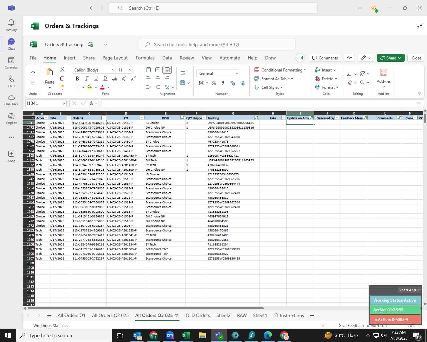Click the Copy icon in Clipboard group

[x=62, y=78]
